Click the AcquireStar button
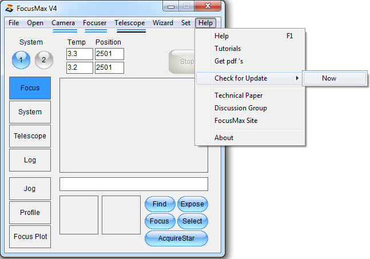 [176, 238]
